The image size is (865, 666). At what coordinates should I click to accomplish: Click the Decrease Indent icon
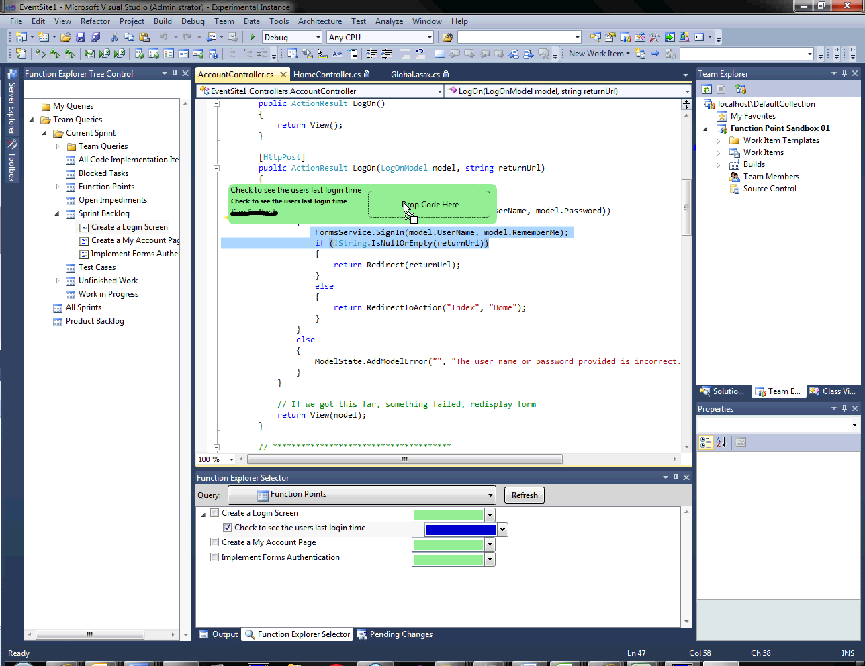tap(372, 54)
